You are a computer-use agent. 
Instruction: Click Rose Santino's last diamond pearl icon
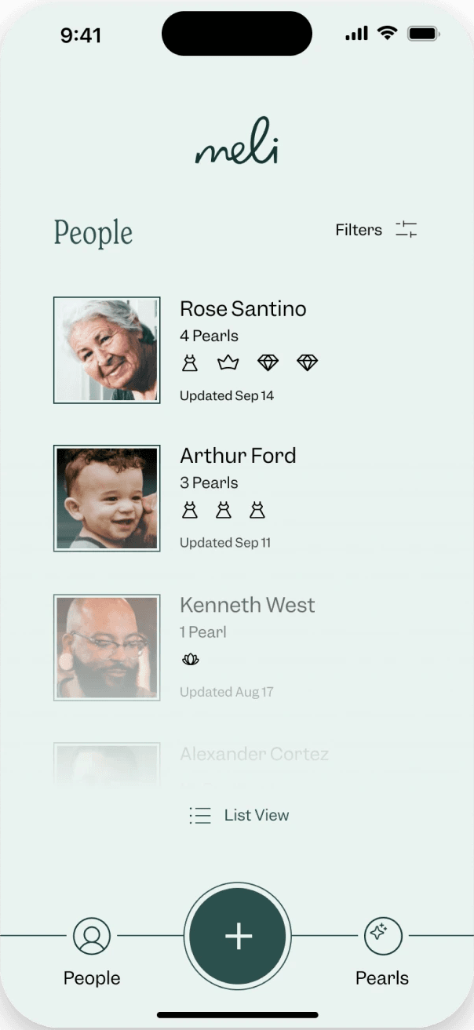(307, 363)
